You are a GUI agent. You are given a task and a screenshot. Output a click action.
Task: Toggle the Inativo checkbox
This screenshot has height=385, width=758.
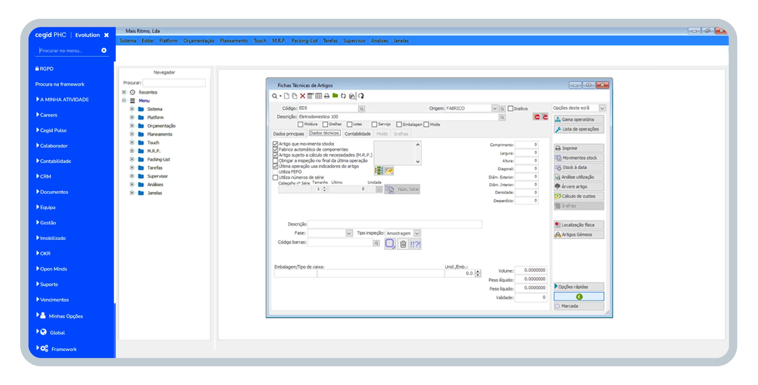pos(510,108)
